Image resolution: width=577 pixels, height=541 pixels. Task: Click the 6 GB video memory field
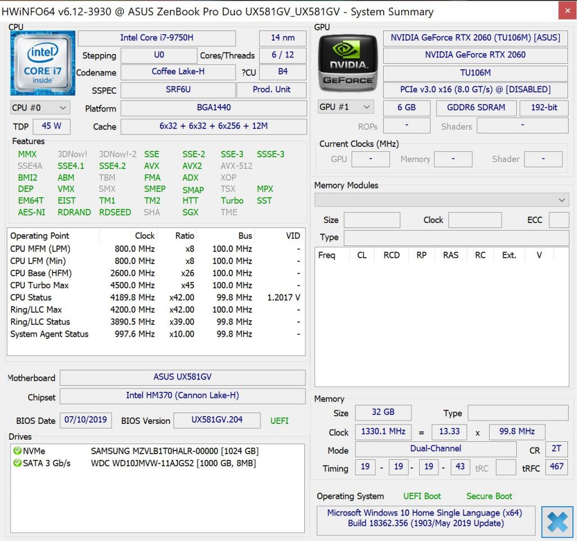[x=407, y=108]
